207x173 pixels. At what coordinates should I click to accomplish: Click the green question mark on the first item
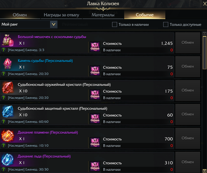pyautogui.click(x=4, y=50)
